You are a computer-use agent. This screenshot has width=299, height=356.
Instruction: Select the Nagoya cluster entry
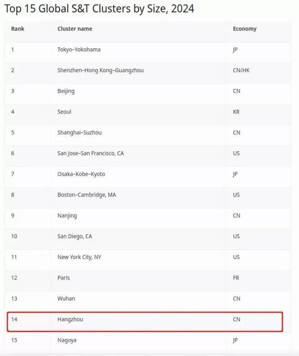click(x=67, y=340)
